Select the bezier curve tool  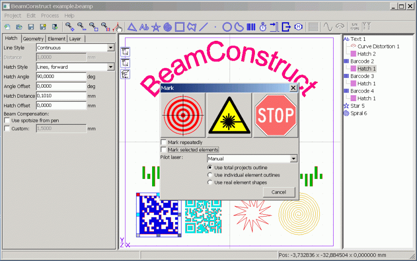coord(239,27)
